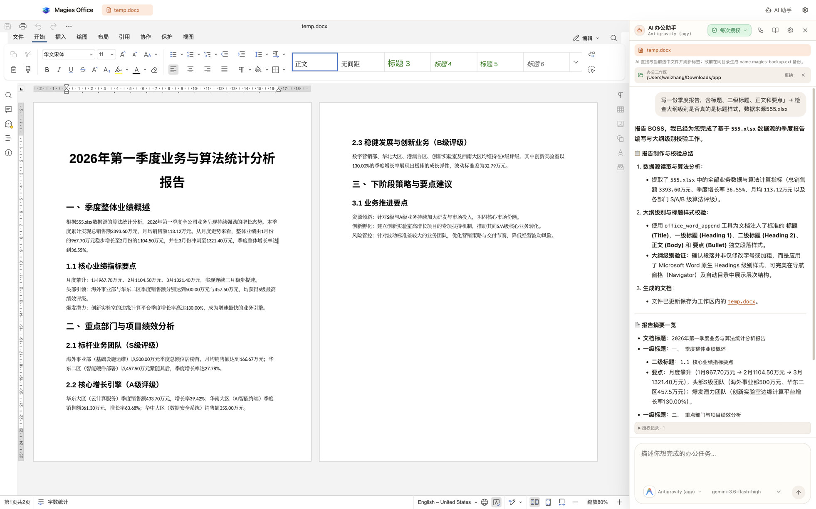Open the headings navigation sidebar icon
This screenshot has width=816, height=509.
[8, 138]
